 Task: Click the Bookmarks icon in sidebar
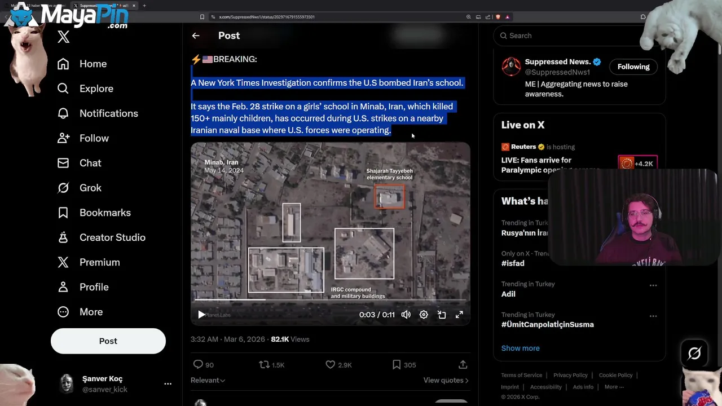63,213
